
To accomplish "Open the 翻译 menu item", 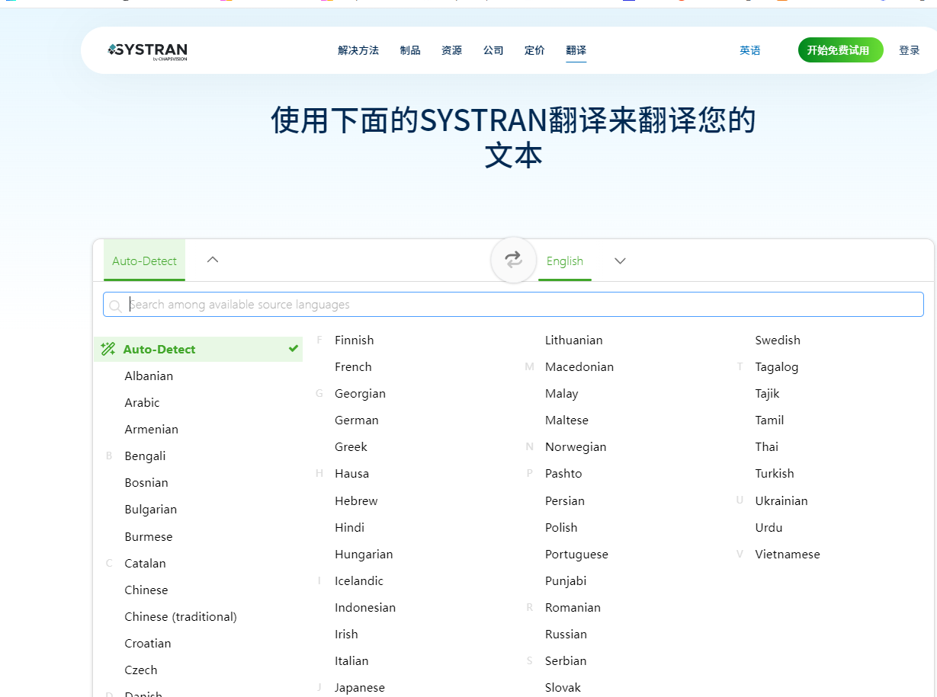I will [576, 50].
